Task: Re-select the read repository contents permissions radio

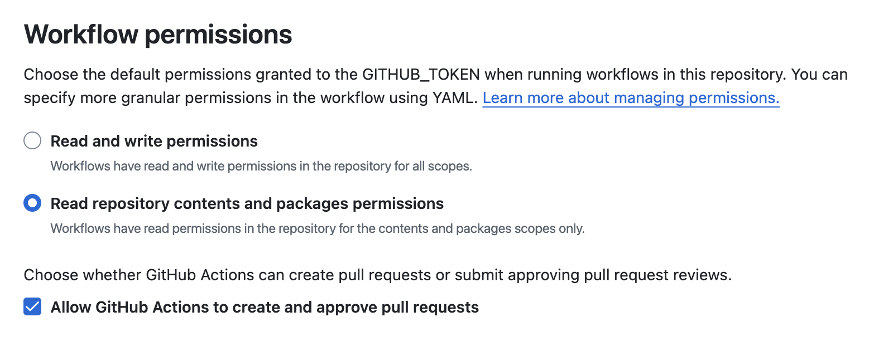Action: click(32, 203)
